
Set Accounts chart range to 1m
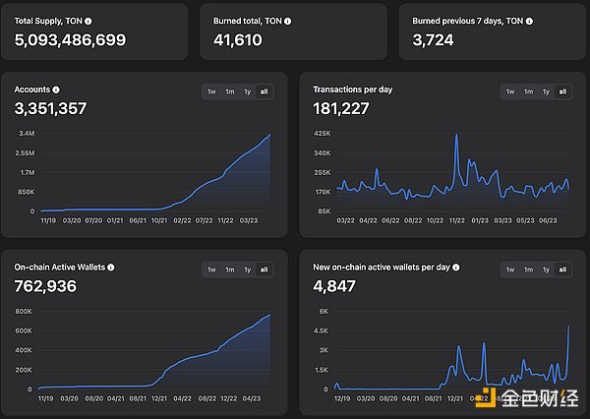tap(229, 91)
